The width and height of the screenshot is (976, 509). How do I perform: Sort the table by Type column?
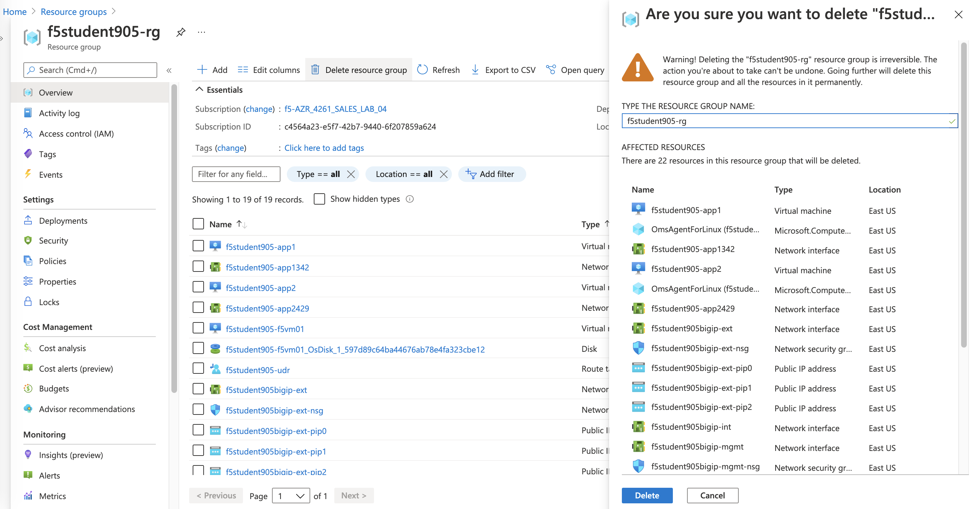point(595,224)
